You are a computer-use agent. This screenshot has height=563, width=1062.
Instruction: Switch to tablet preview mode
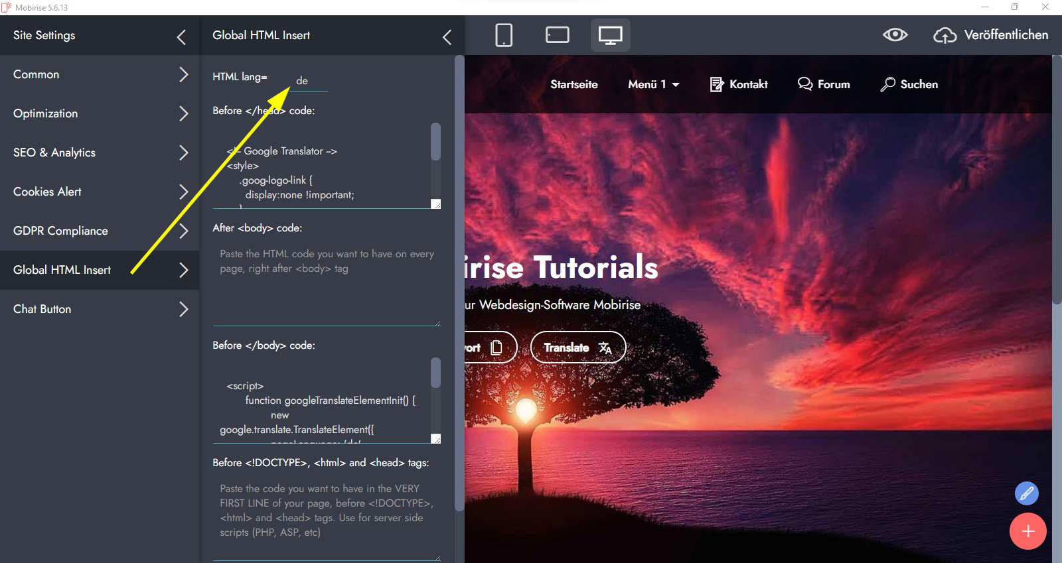(557, 35)
